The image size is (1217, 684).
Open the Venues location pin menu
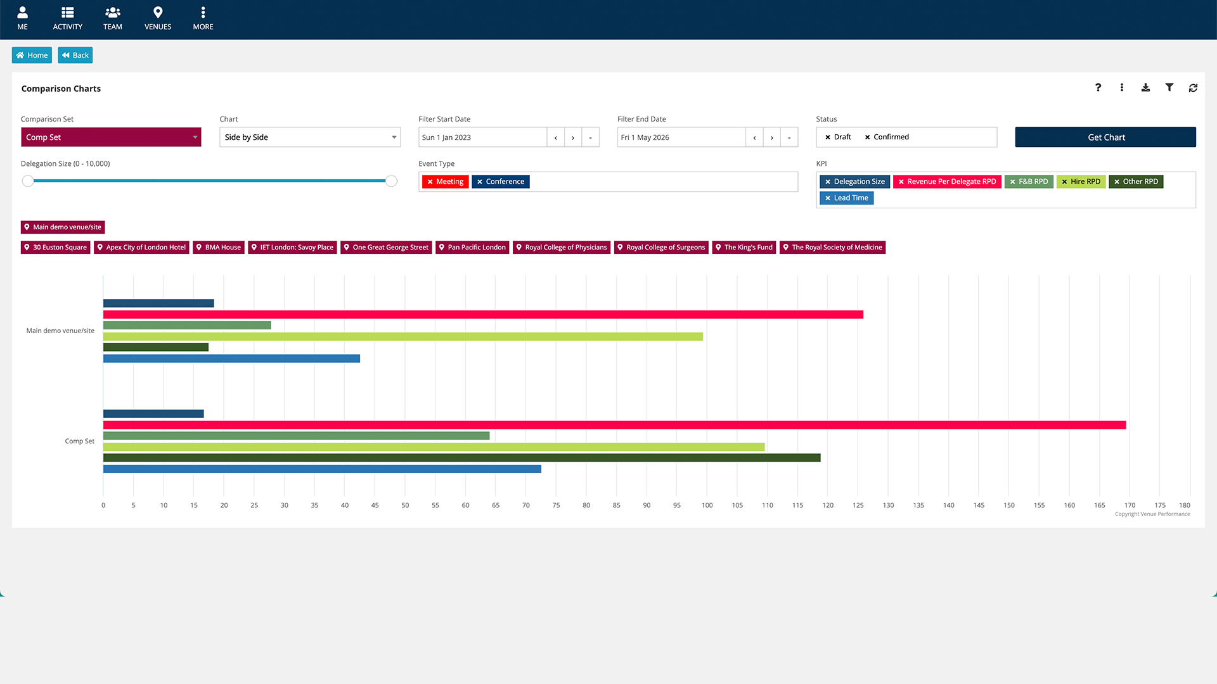point(158,18)
